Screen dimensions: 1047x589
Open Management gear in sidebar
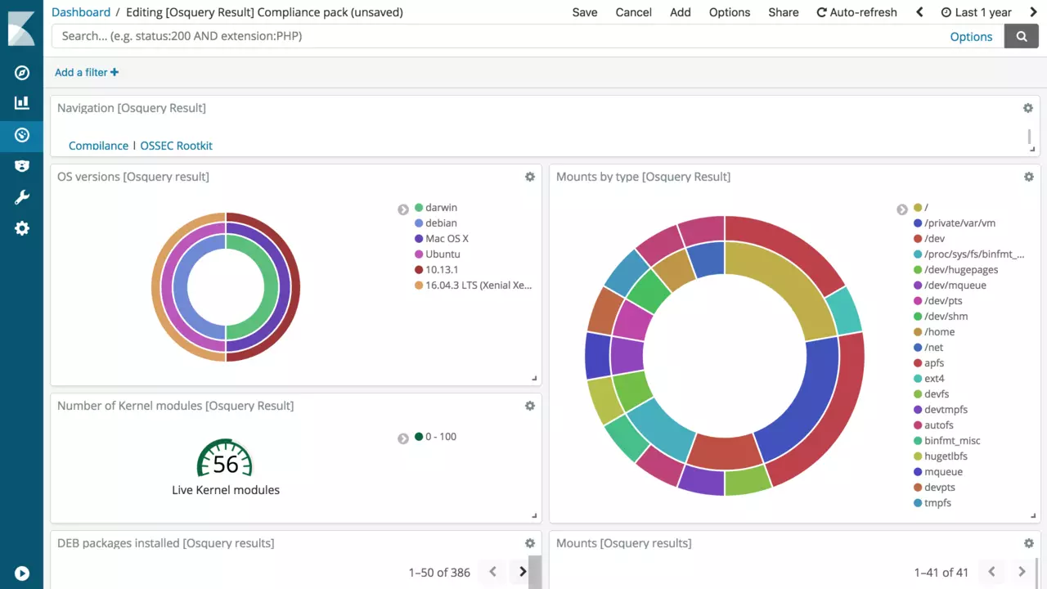coord(22,229)
